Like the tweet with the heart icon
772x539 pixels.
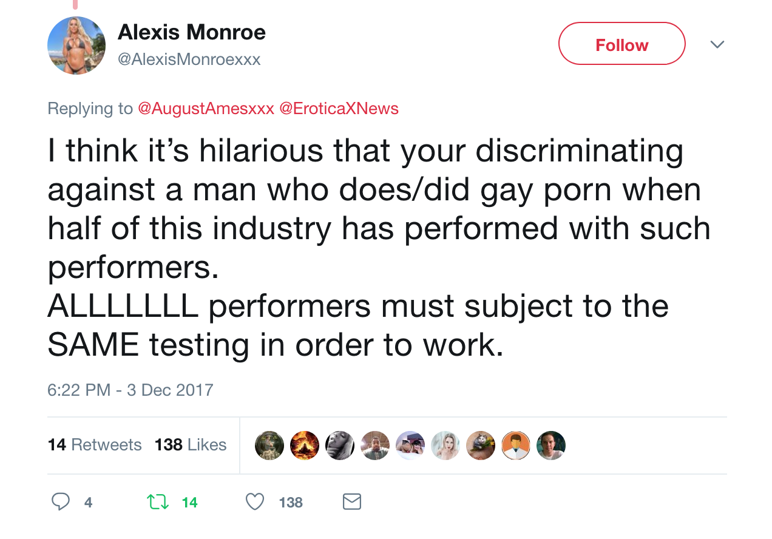(x=255, y=502)
